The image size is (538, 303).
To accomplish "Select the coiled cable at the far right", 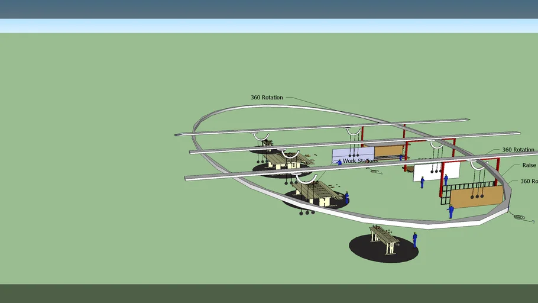I will [x=520, y=217].
